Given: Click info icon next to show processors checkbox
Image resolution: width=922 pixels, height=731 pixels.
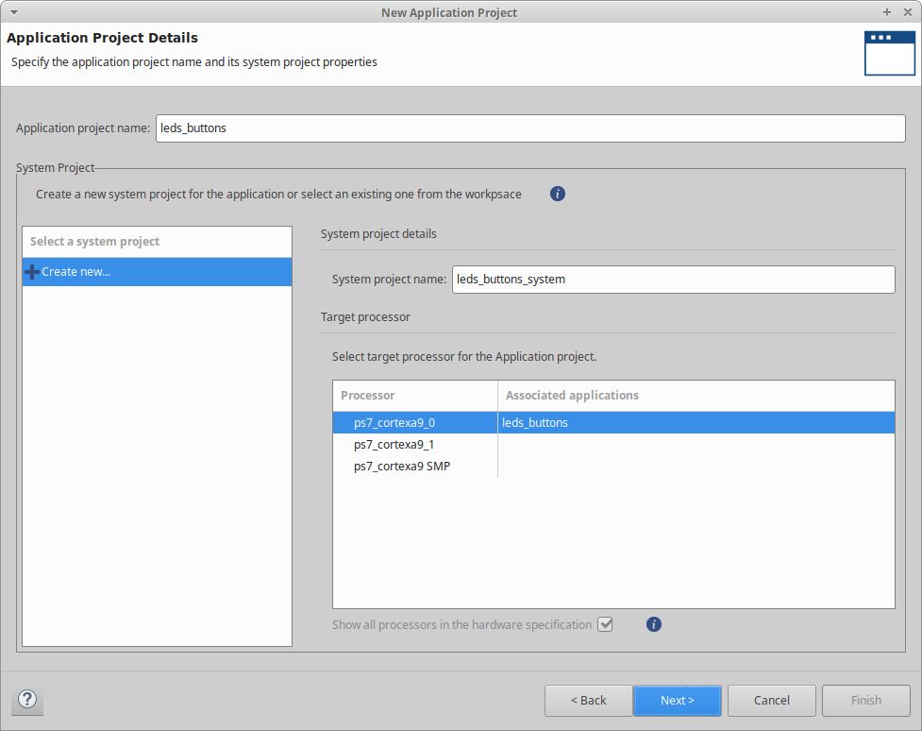Looking at the screenshot, I should pyautogui.click(x=654, y=624).
